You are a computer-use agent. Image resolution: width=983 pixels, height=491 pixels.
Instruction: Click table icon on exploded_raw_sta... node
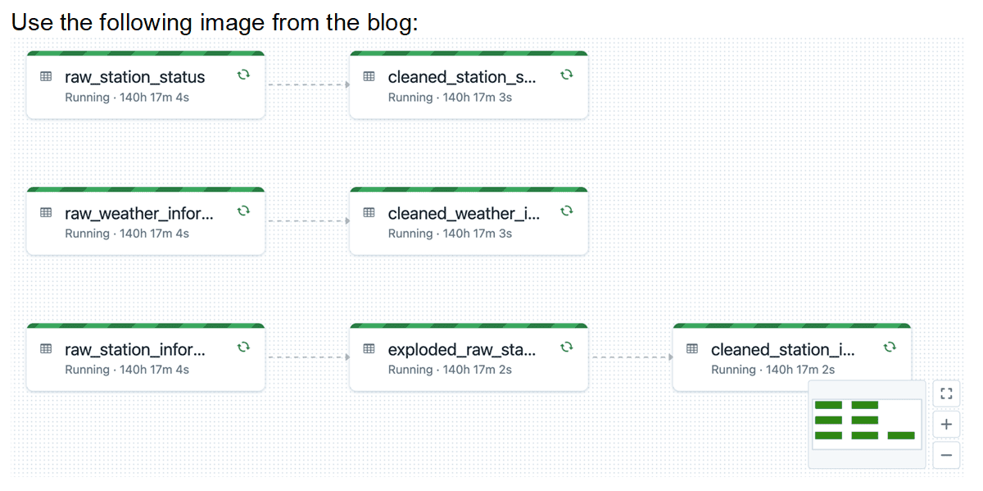tap(369, 348)
